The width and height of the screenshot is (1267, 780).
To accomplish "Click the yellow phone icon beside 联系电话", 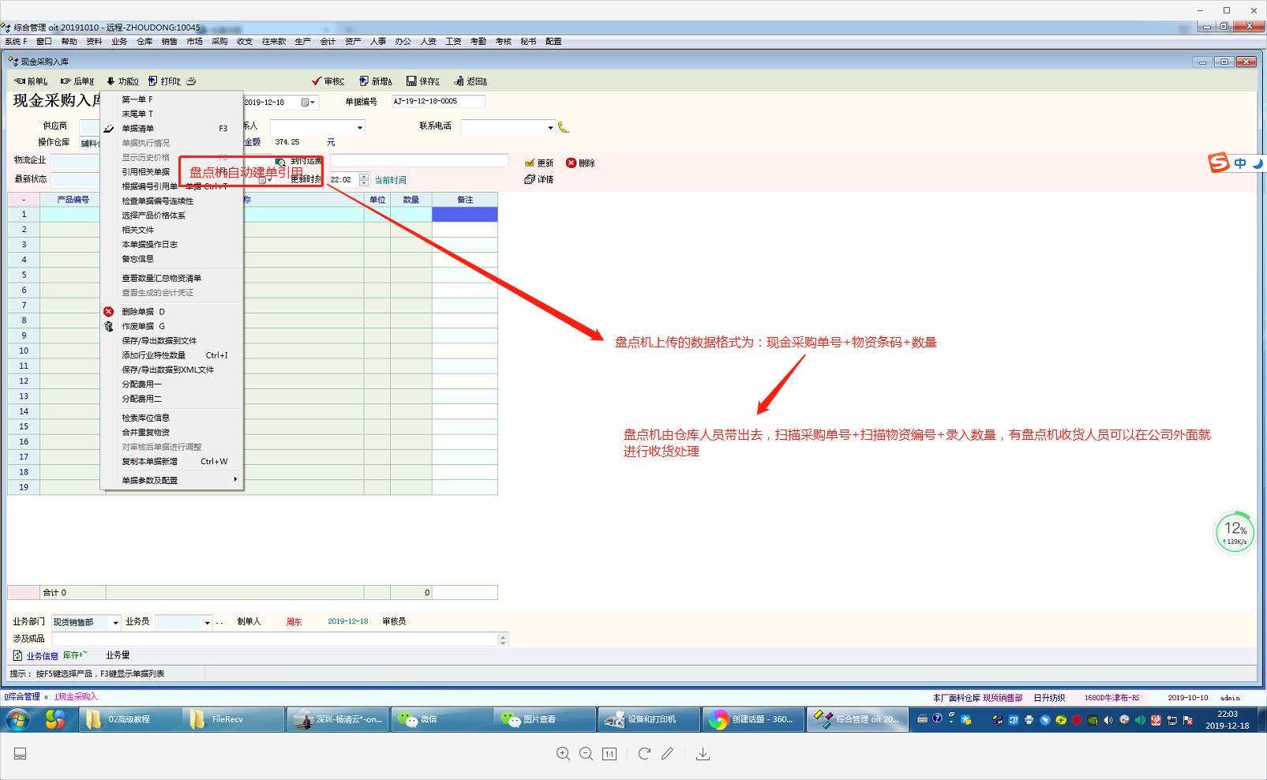I will click(x=563, y=127).
